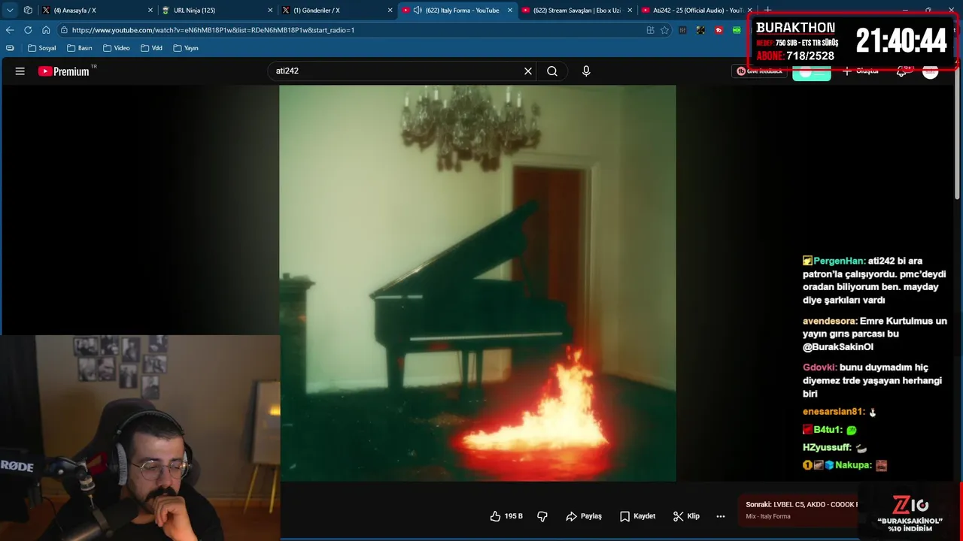Click the avendesora chat username
The height and width of the screenshot is (541, 963).
pos(830,321)
